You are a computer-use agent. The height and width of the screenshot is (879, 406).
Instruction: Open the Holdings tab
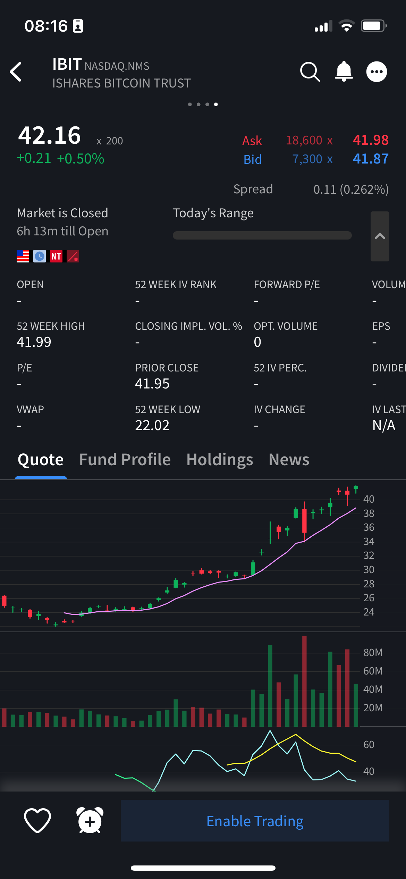[x=220, y=459]
